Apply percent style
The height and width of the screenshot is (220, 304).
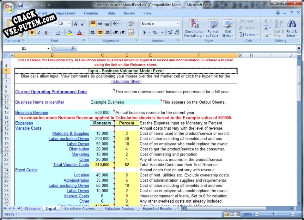tap(155, 32)
